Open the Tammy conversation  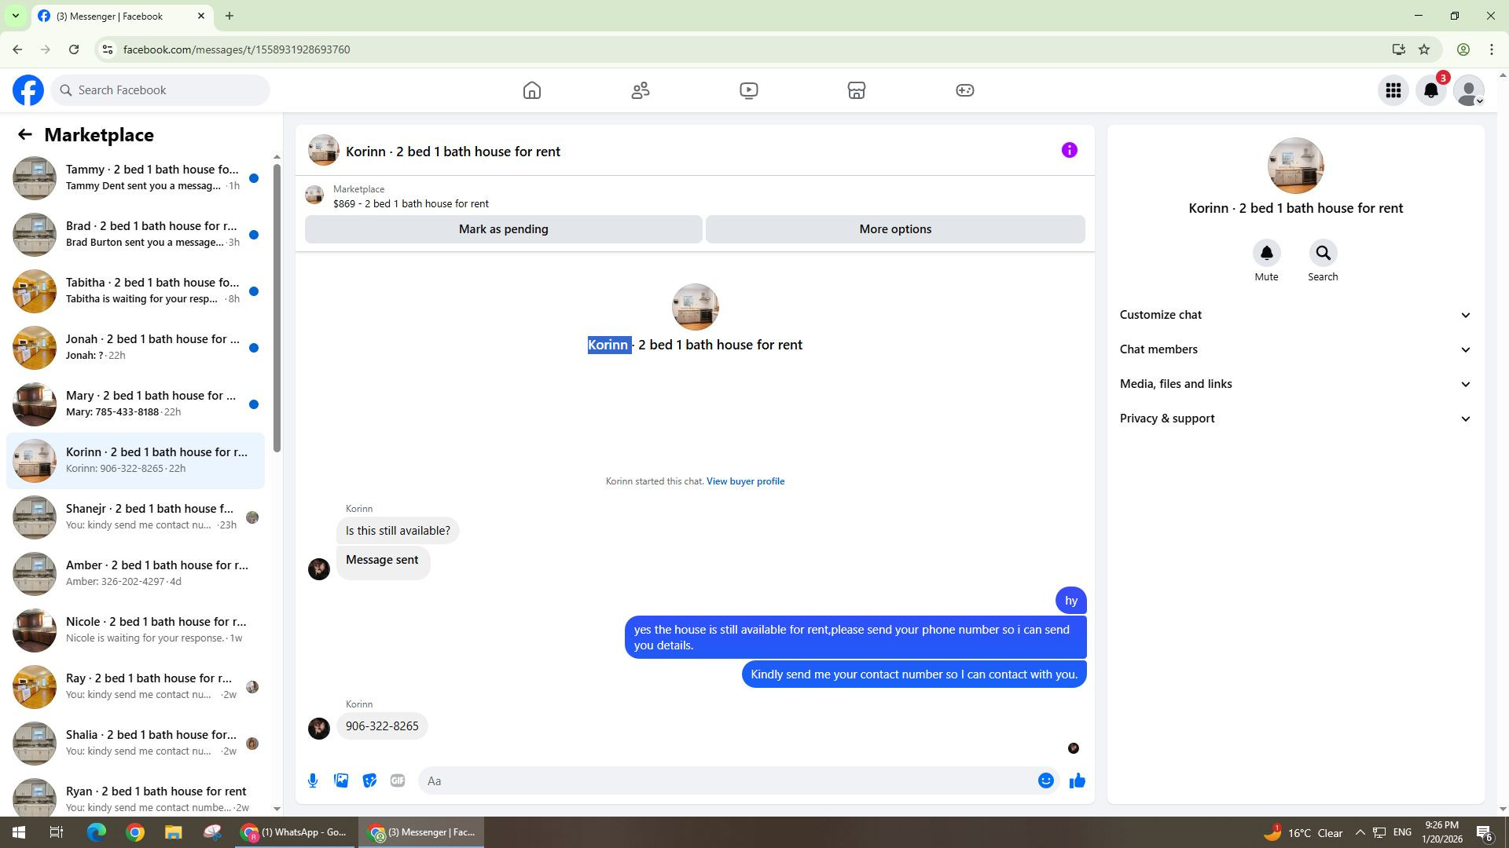click(135, 178)
